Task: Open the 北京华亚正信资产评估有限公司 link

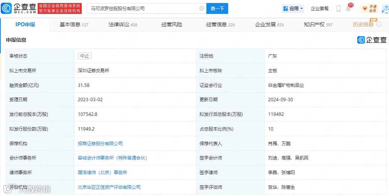Action: pyautogui.click(x=109, y=187)
